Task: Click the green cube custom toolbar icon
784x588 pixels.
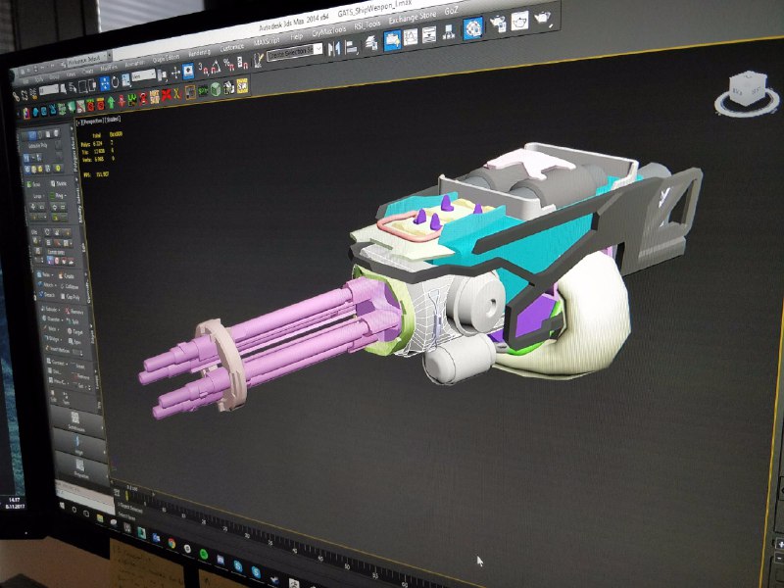Action: click(216, 89)
